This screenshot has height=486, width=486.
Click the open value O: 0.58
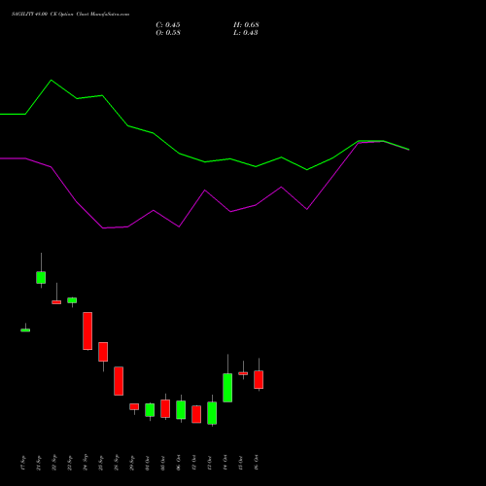pyautogui.click(x=168, y=33)
